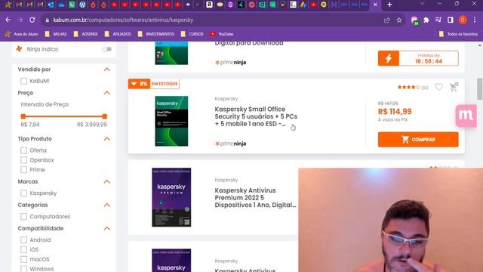Collapse the Preço filter section
Viewport: 483px width, 272px height.
[107, 93]
